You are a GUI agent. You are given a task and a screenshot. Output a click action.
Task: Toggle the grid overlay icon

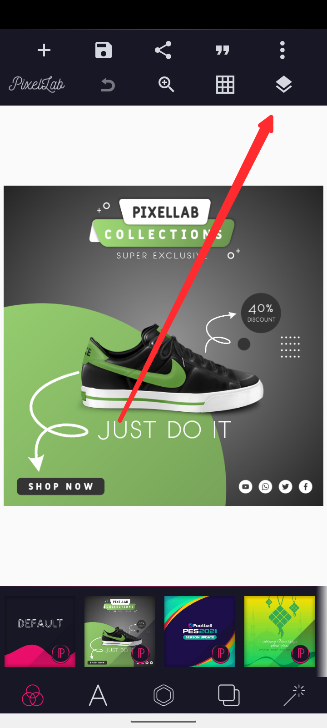225,85
